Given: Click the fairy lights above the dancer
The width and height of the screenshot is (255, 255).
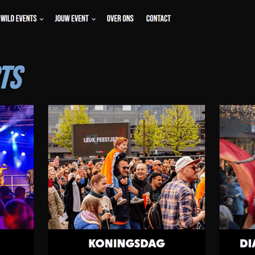Looking at the screenshot, I should (237, 112).
